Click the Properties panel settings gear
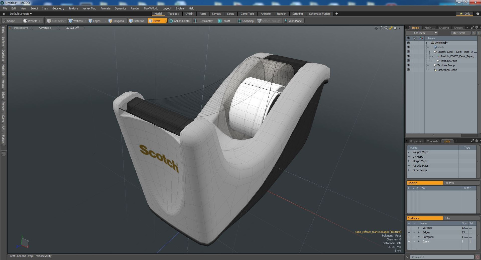Viewport: 481px width, 260px height. pyautogui.click(x=476, y=141)
